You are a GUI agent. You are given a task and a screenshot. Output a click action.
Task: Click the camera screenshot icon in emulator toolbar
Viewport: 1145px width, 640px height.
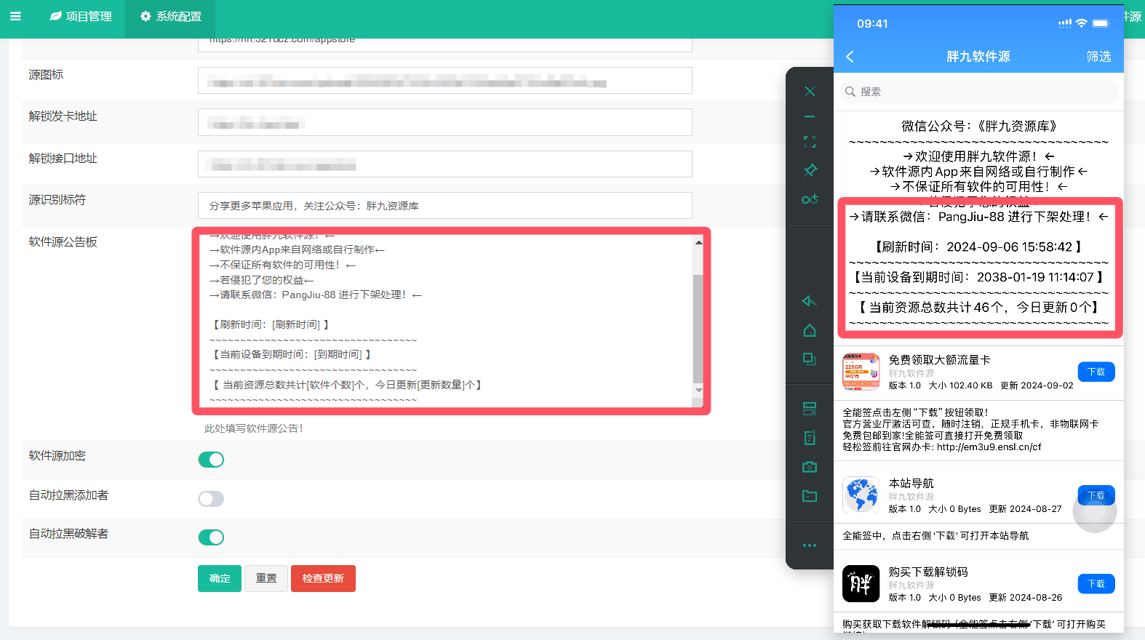point(810,467)
